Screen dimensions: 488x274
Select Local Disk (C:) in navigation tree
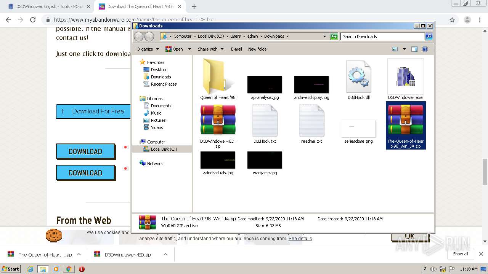pos(164,149)
